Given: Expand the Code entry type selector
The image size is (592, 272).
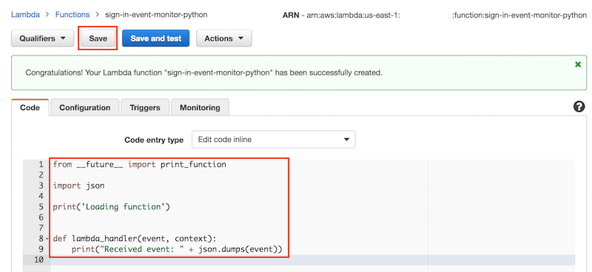Looking at the screenshot, I should 274,140.
